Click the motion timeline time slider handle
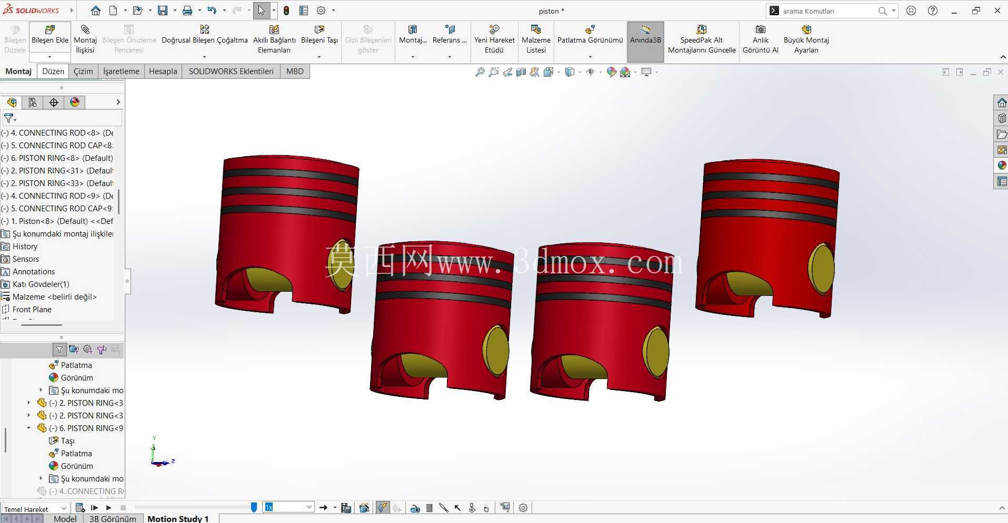Viewport: 1008px width, 523px height. pyautogui.click(x=254, y=507)
